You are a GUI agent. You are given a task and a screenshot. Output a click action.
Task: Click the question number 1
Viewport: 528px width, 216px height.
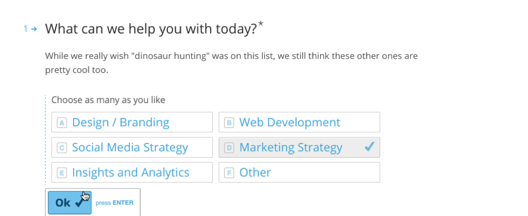point(25,29)
